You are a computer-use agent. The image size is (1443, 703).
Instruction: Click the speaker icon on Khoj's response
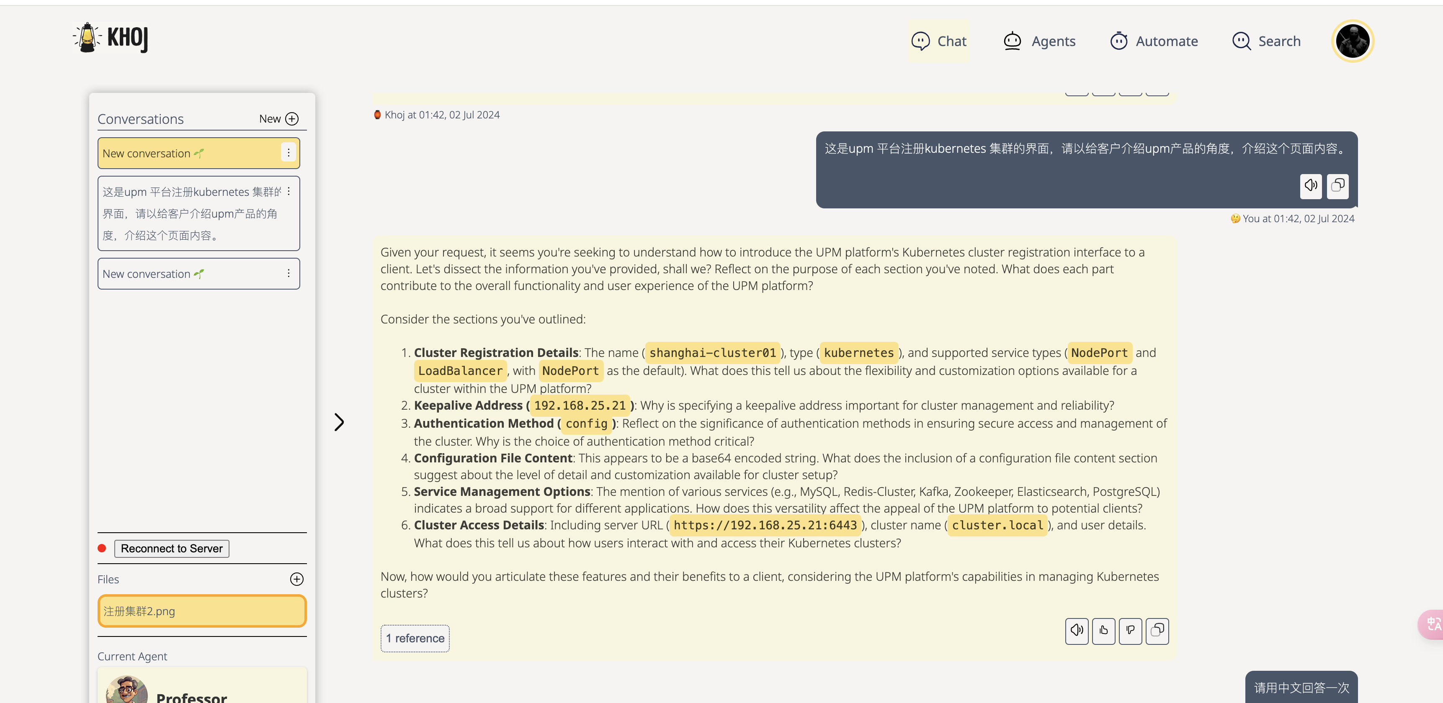click(x=1076, y=631)
